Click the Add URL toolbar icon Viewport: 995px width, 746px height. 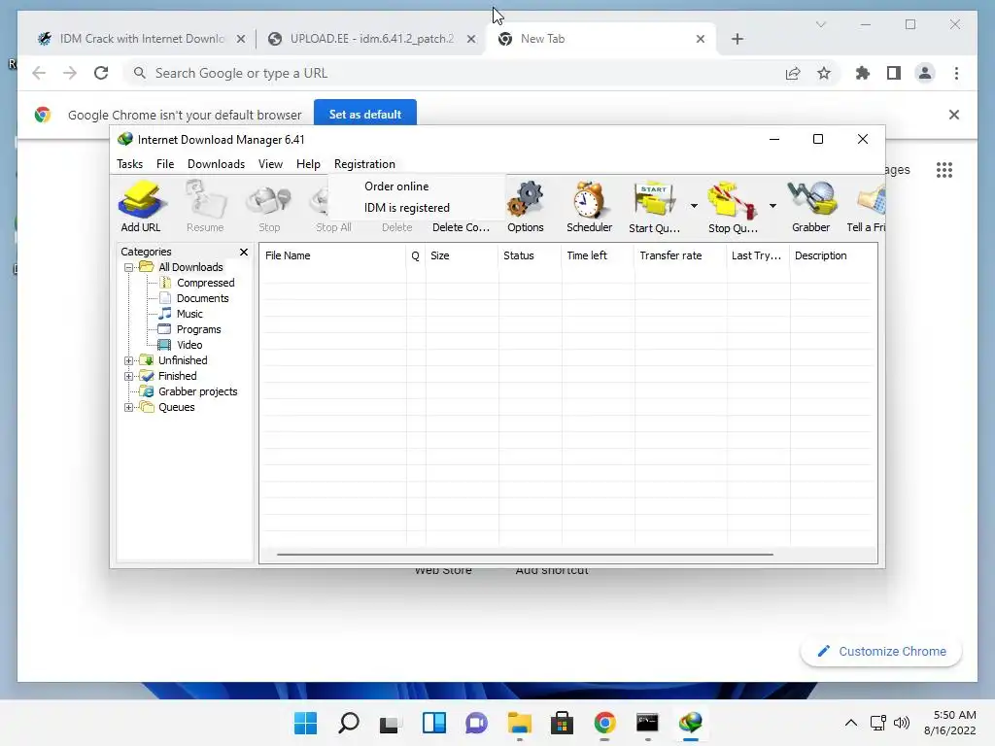142,198
